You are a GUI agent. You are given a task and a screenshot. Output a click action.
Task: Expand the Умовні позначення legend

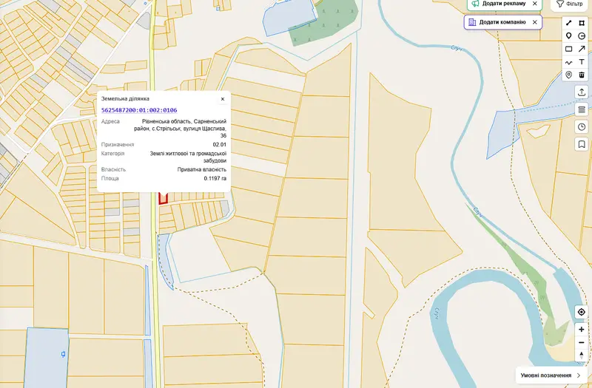click(551, 375)
